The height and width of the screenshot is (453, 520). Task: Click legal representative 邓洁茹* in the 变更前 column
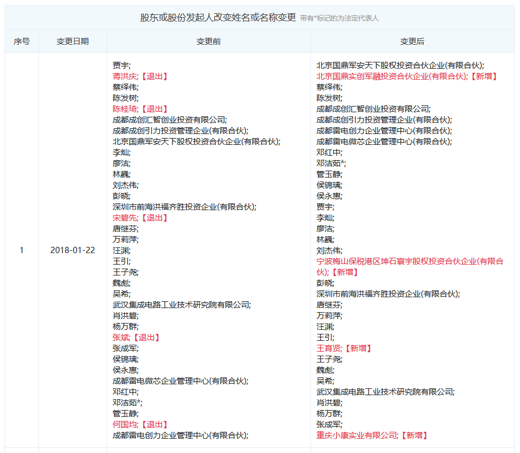[x=127, y=403]
